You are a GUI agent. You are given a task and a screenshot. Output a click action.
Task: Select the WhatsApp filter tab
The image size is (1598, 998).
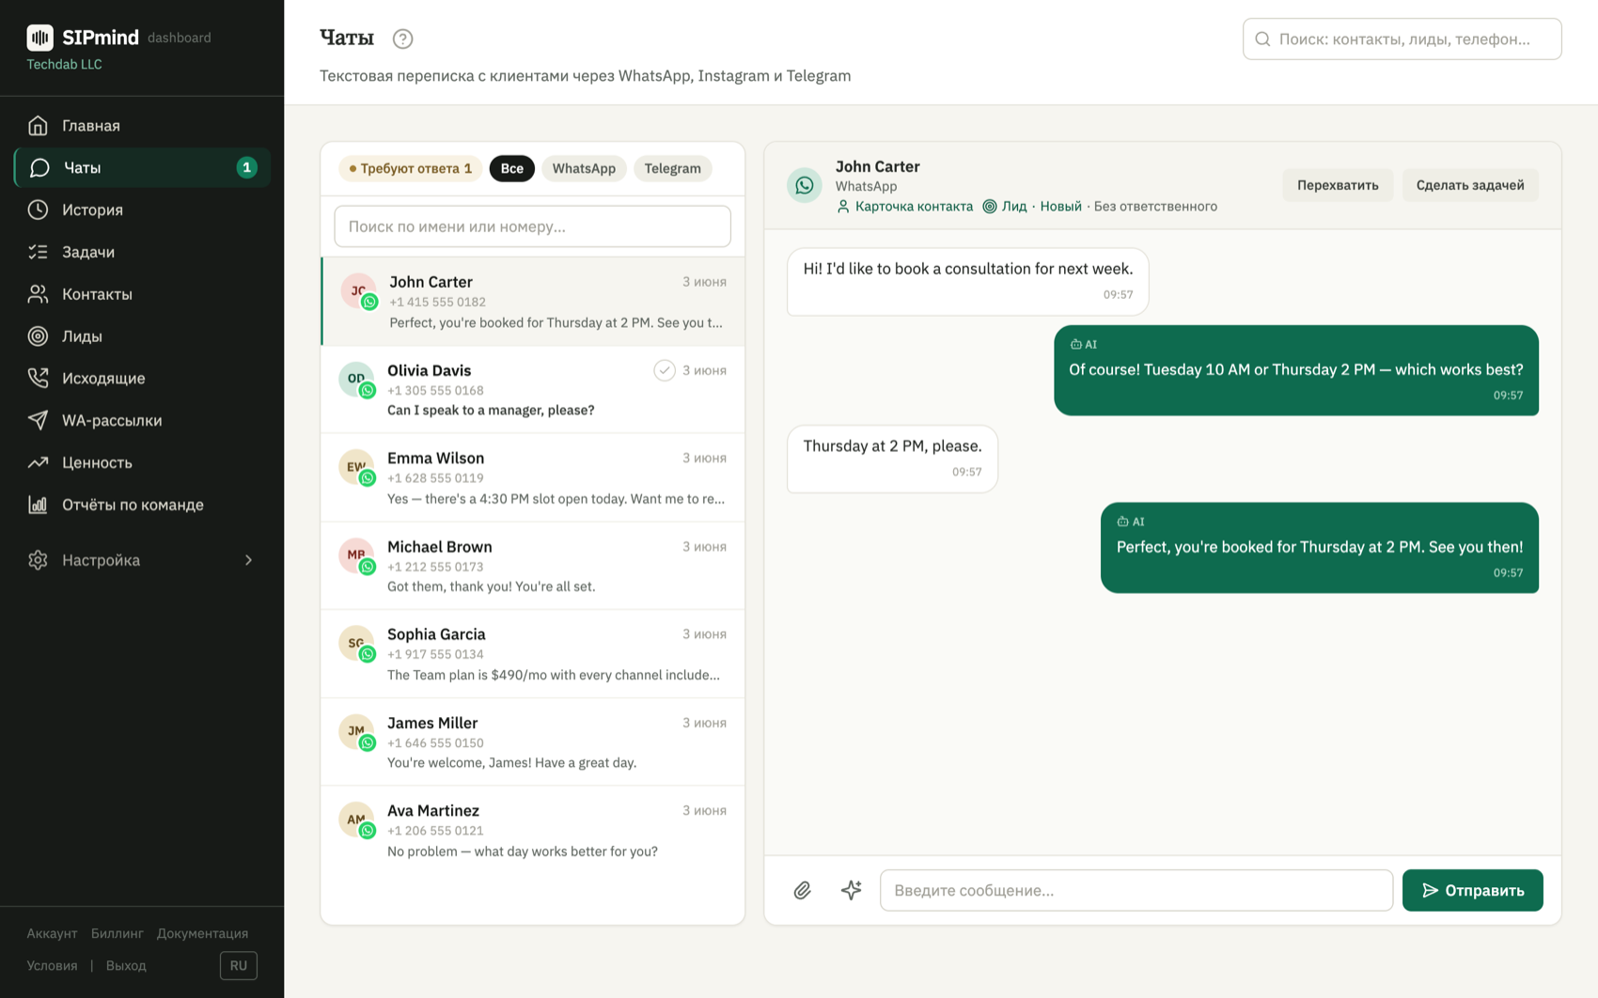[584, 168]
